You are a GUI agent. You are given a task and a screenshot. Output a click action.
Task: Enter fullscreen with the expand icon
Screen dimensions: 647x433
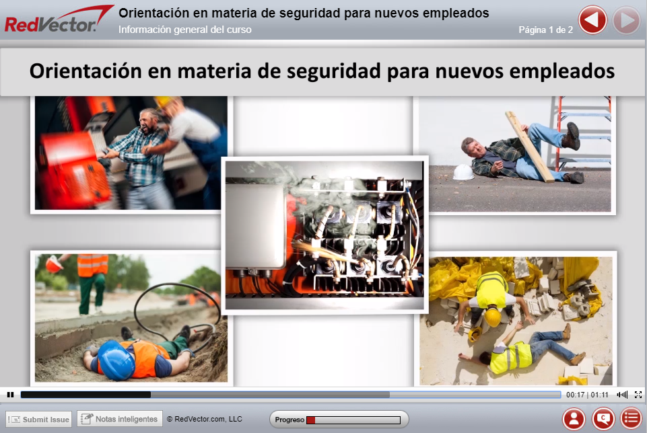[x=638, y=395]
